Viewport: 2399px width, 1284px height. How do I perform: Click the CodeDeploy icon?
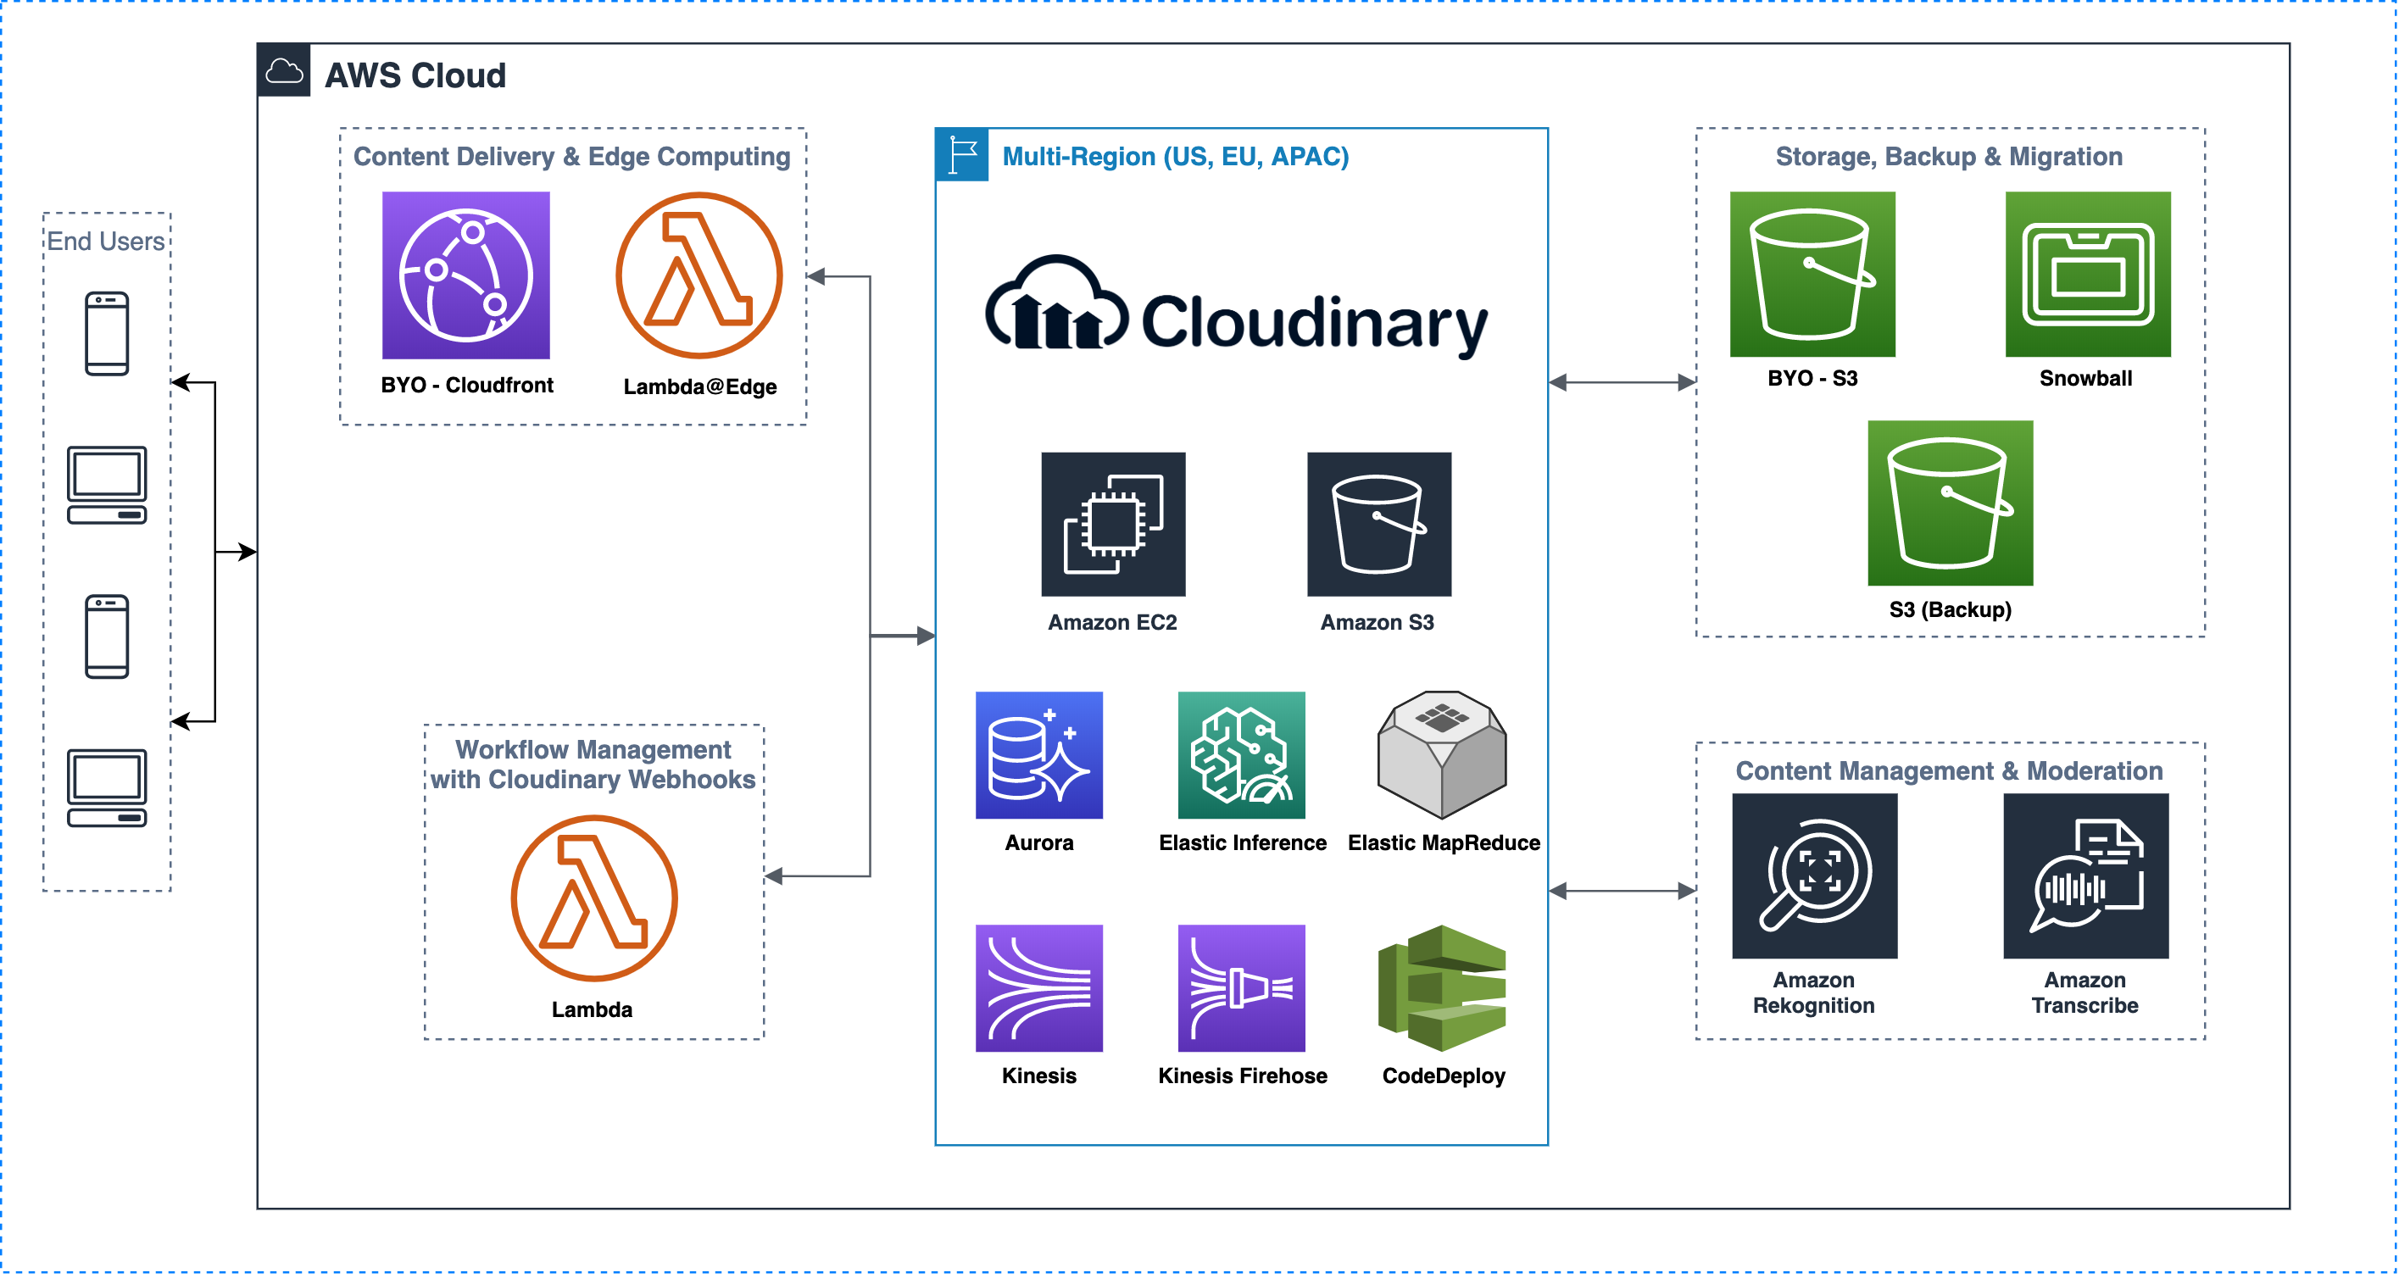point(1443,988)
